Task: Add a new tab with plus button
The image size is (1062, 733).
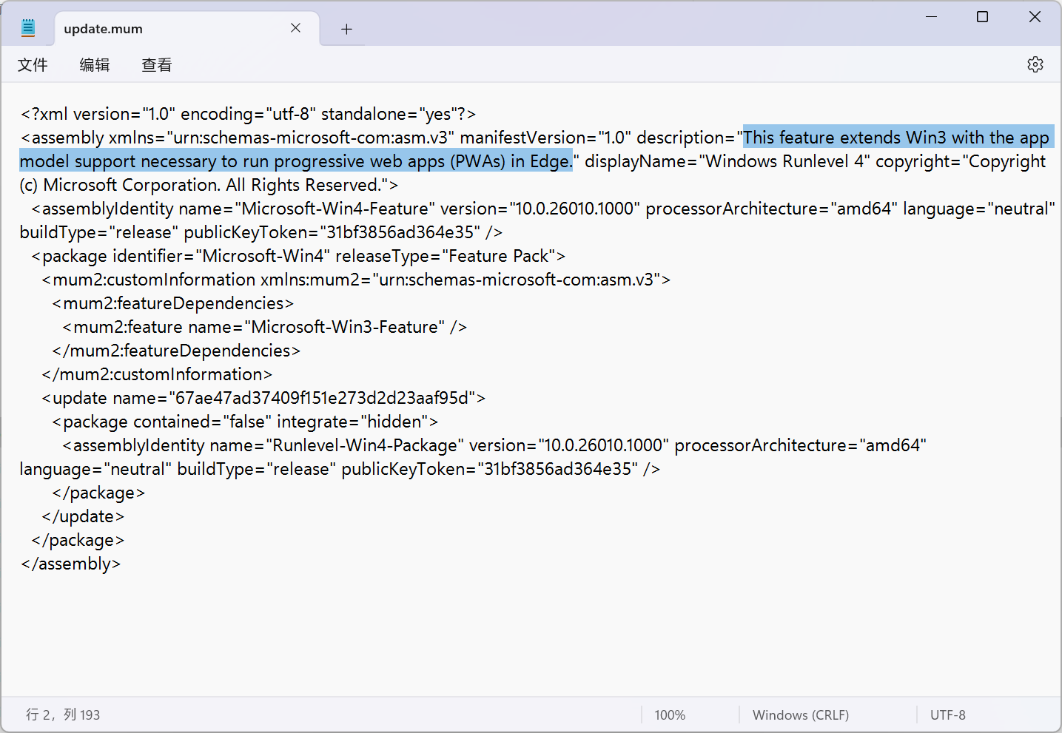Action: pyautogui.click(x=346, y=29)
